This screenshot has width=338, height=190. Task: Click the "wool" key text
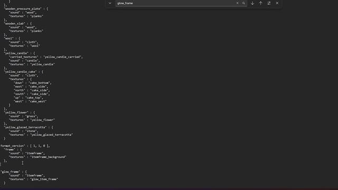9,39
